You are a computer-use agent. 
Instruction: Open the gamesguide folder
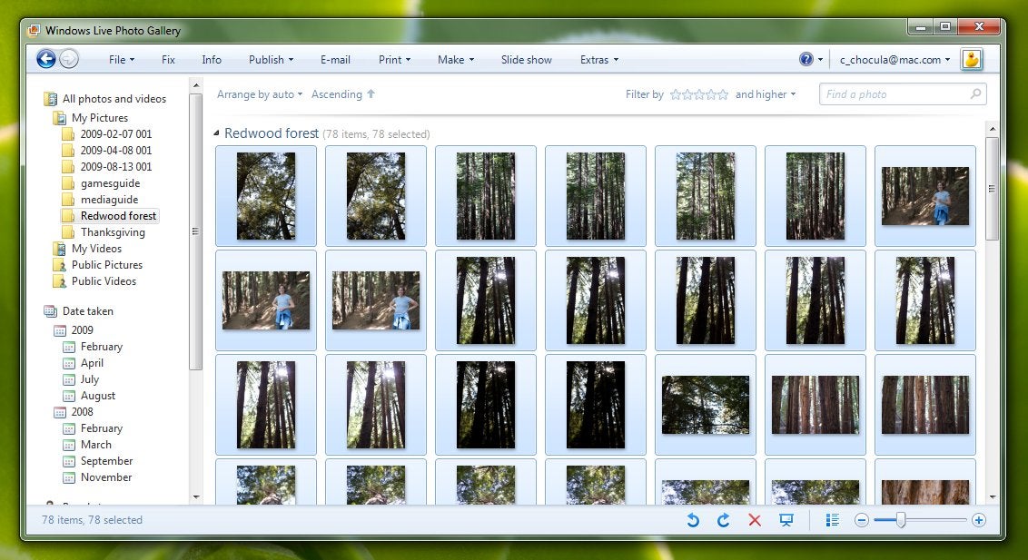[110, 183]
